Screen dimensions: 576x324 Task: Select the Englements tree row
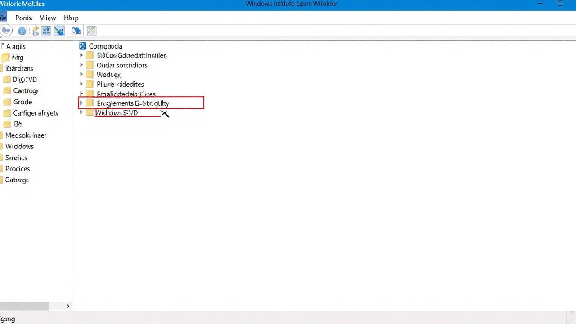coord(133,103)
